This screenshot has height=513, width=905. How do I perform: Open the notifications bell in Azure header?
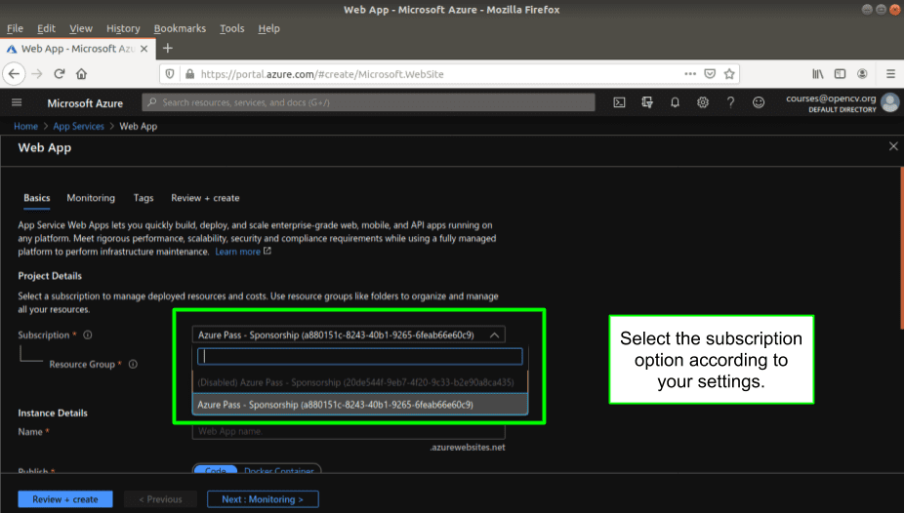[675, 102]
